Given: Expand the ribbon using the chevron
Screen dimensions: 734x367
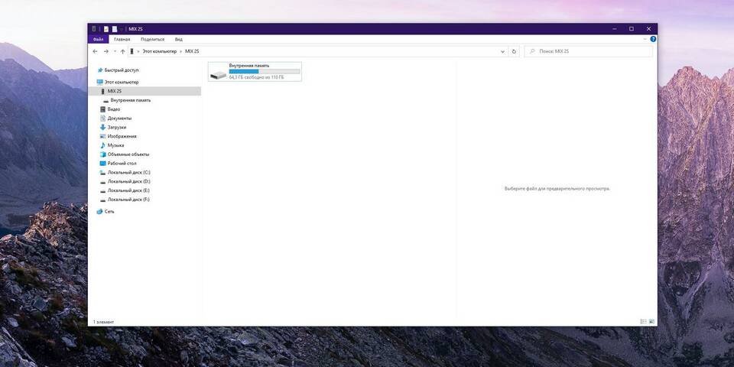Looking at the screenshot, I should [645, 39].
